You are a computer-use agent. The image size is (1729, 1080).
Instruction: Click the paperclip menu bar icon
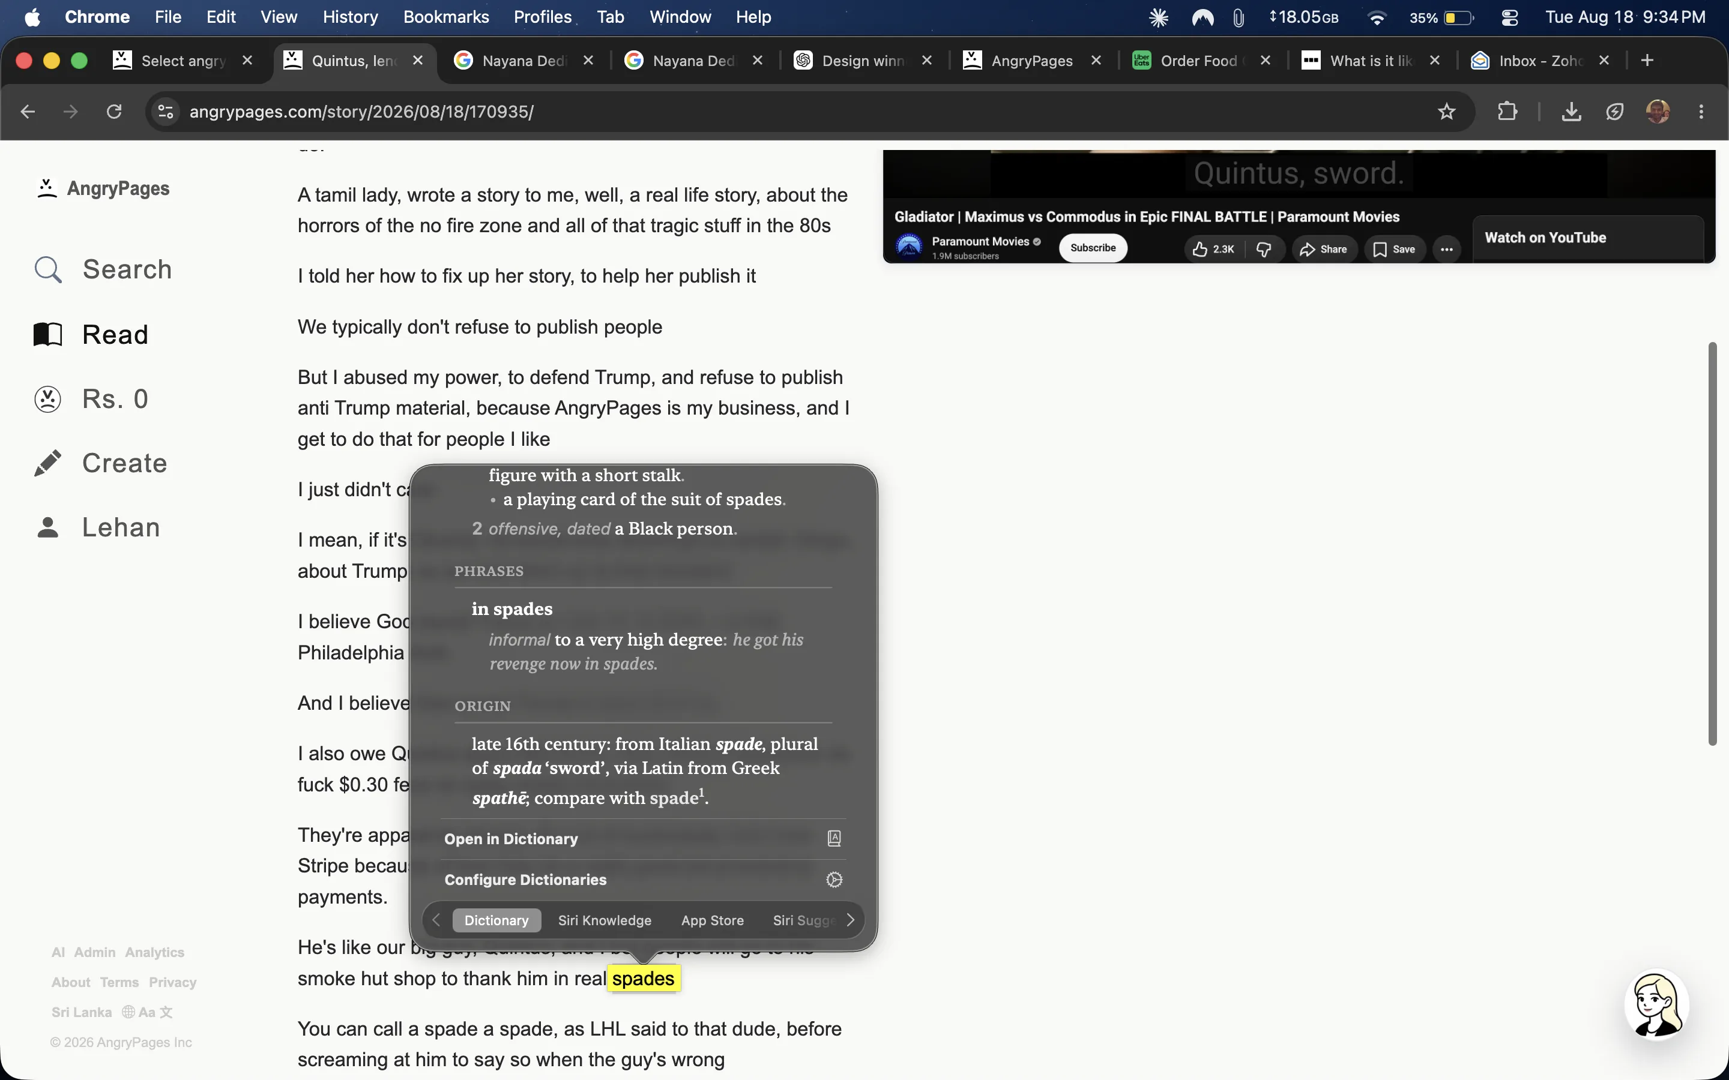point(1239,17)
